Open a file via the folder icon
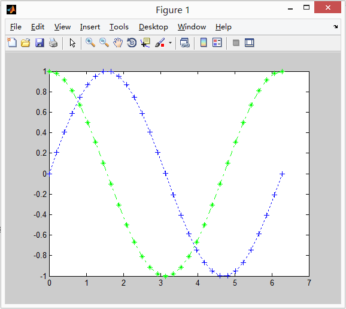Screen dimensions: 346x309 tap(26, 43)
